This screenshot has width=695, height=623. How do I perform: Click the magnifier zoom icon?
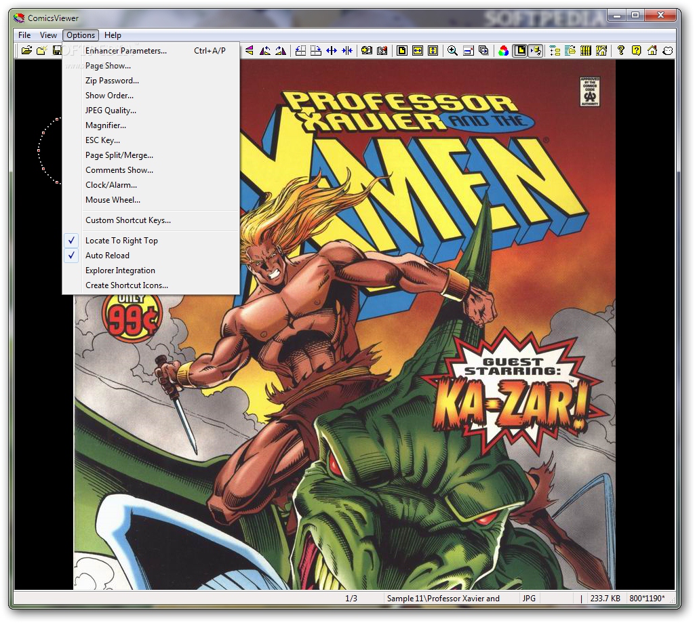tap(452, 51)
